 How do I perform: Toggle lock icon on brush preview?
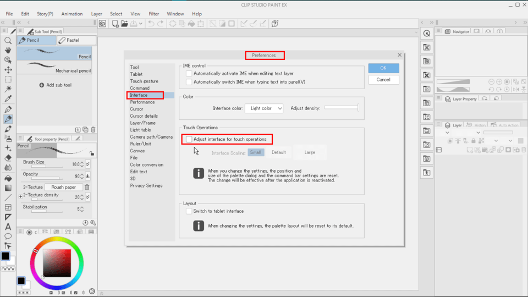[x=92, y=153]
